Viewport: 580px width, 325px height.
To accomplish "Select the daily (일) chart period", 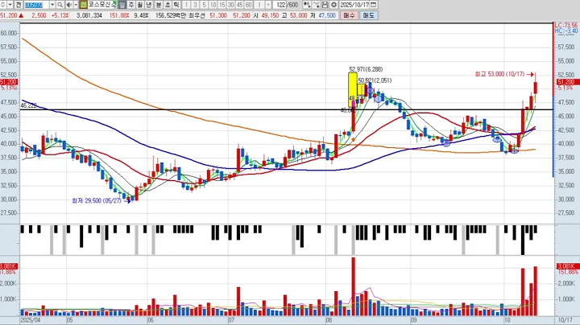I will 122,5.
